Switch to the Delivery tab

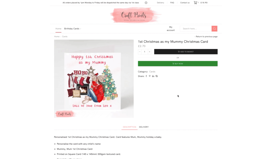pos(144,127)
